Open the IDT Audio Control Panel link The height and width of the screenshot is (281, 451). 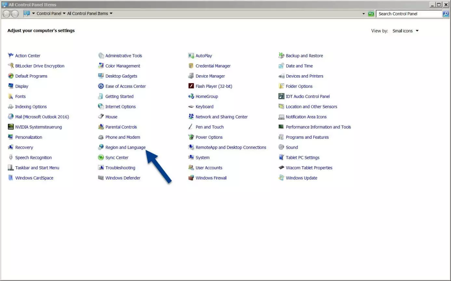[308, 97]
